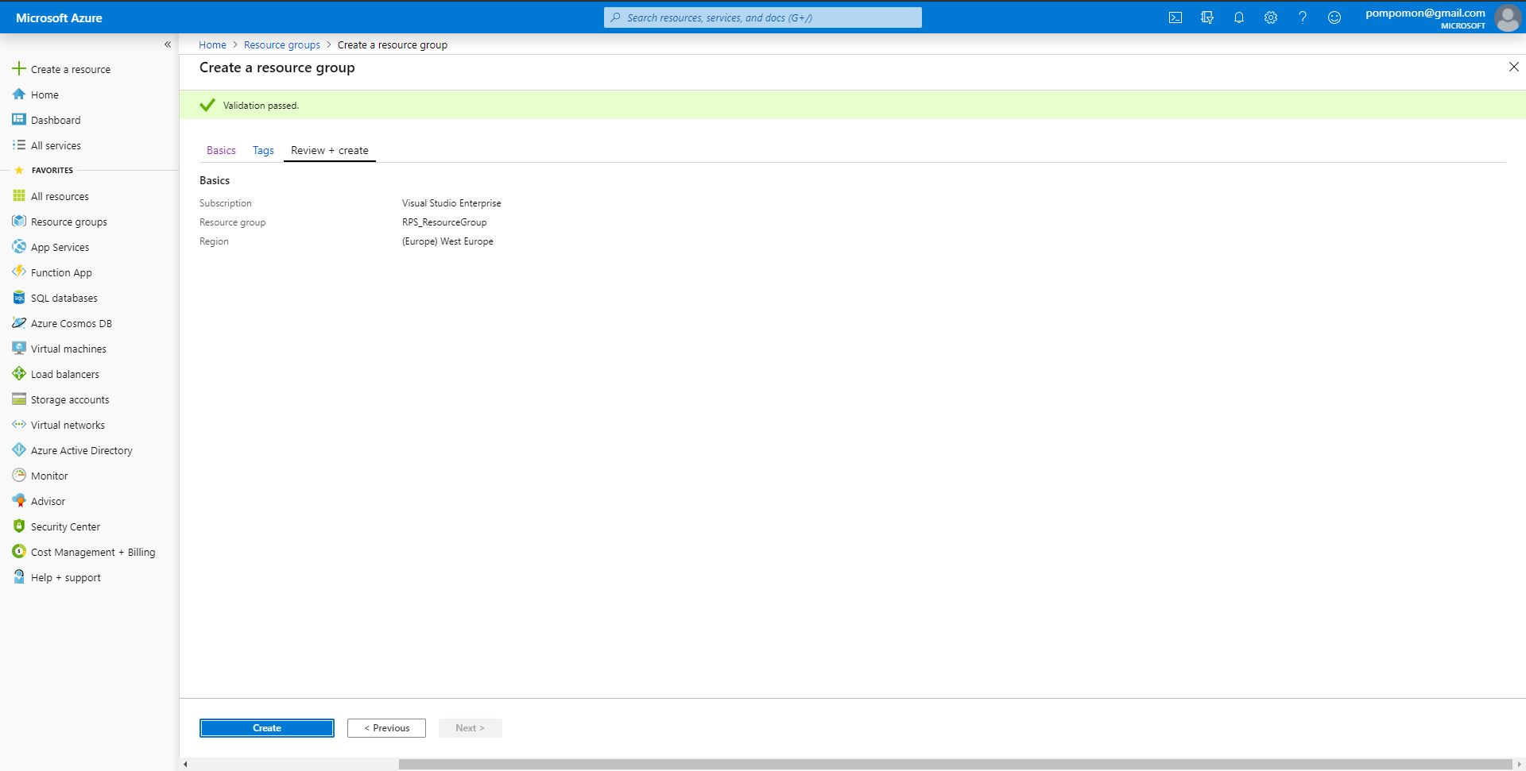The image size is (1526, 771).
Task: Open Directory + subscription filter icon
Action: pos(1207,17)
